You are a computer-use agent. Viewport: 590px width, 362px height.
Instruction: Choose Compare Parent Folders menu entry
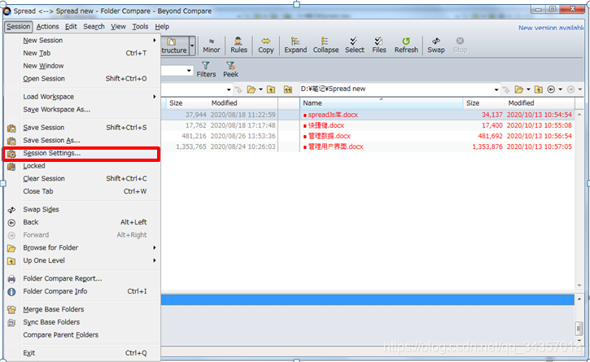click(81, 335)
